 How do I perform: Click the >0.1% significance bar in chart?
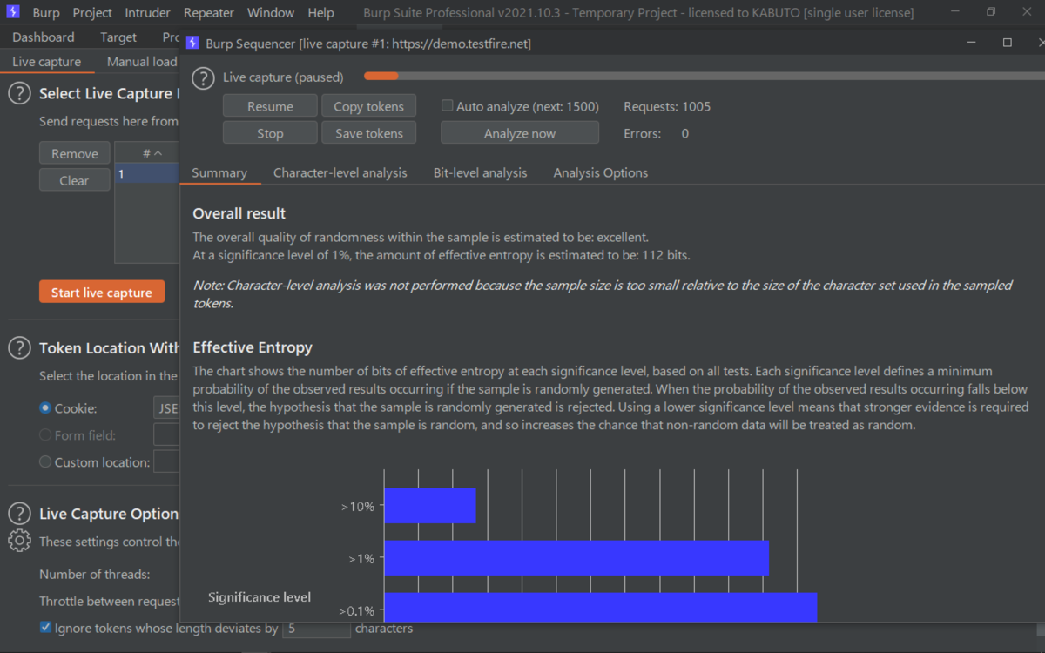(x=600, y=607)
